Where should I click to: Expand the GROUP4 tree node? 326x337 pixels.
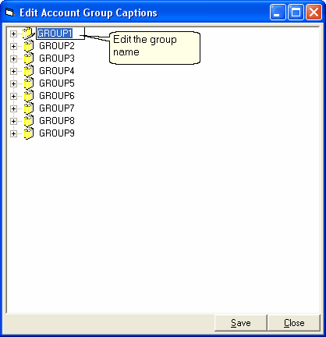(13, 71)
